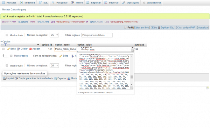Select the row 137 checkbox
This screenshot has height=128, width=210.
point(3,49)
